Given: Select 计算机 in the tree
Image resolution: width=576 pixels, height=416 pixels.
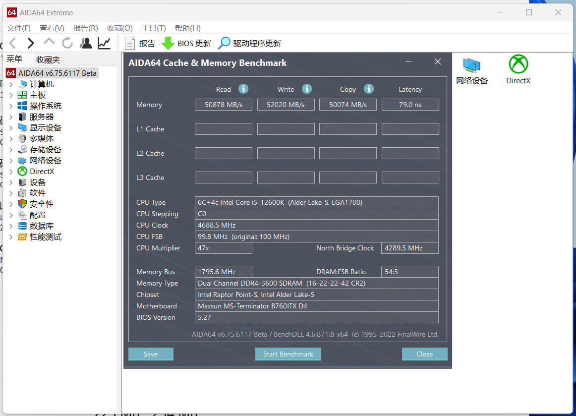Looking at the screenshot, I should (x=42, y=84).
